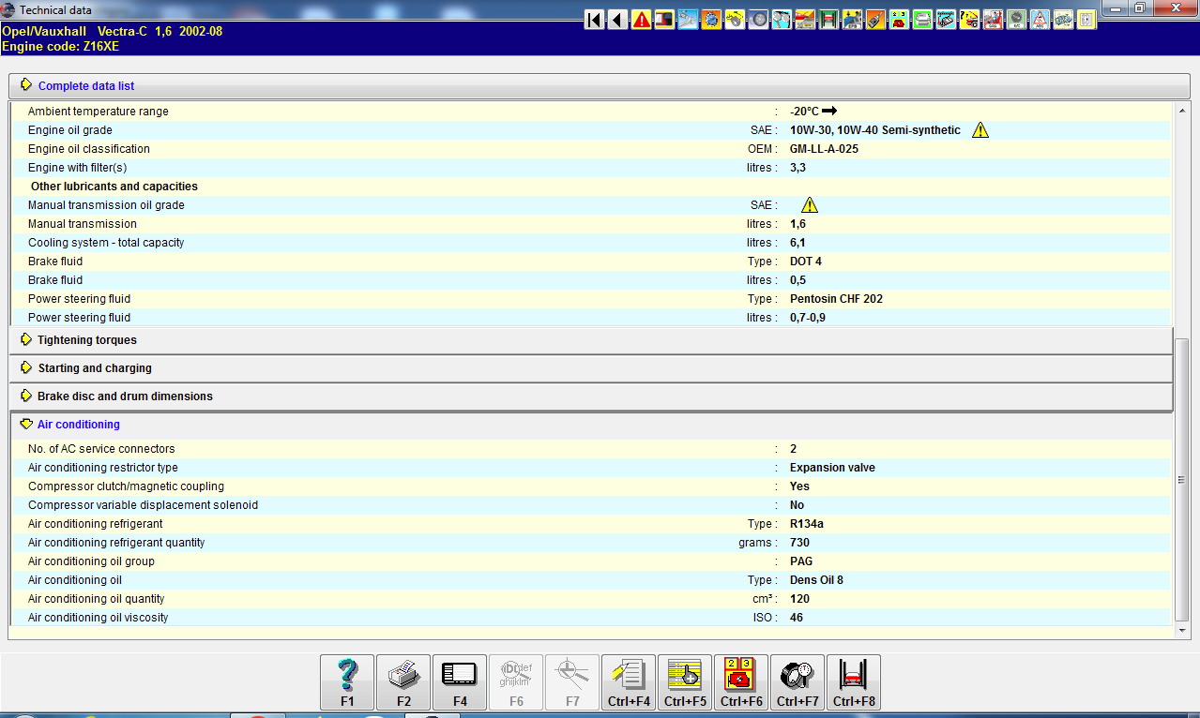
Task: Select the blue triangle airbag toolbar icon
Action: (x=1040, y=19)
